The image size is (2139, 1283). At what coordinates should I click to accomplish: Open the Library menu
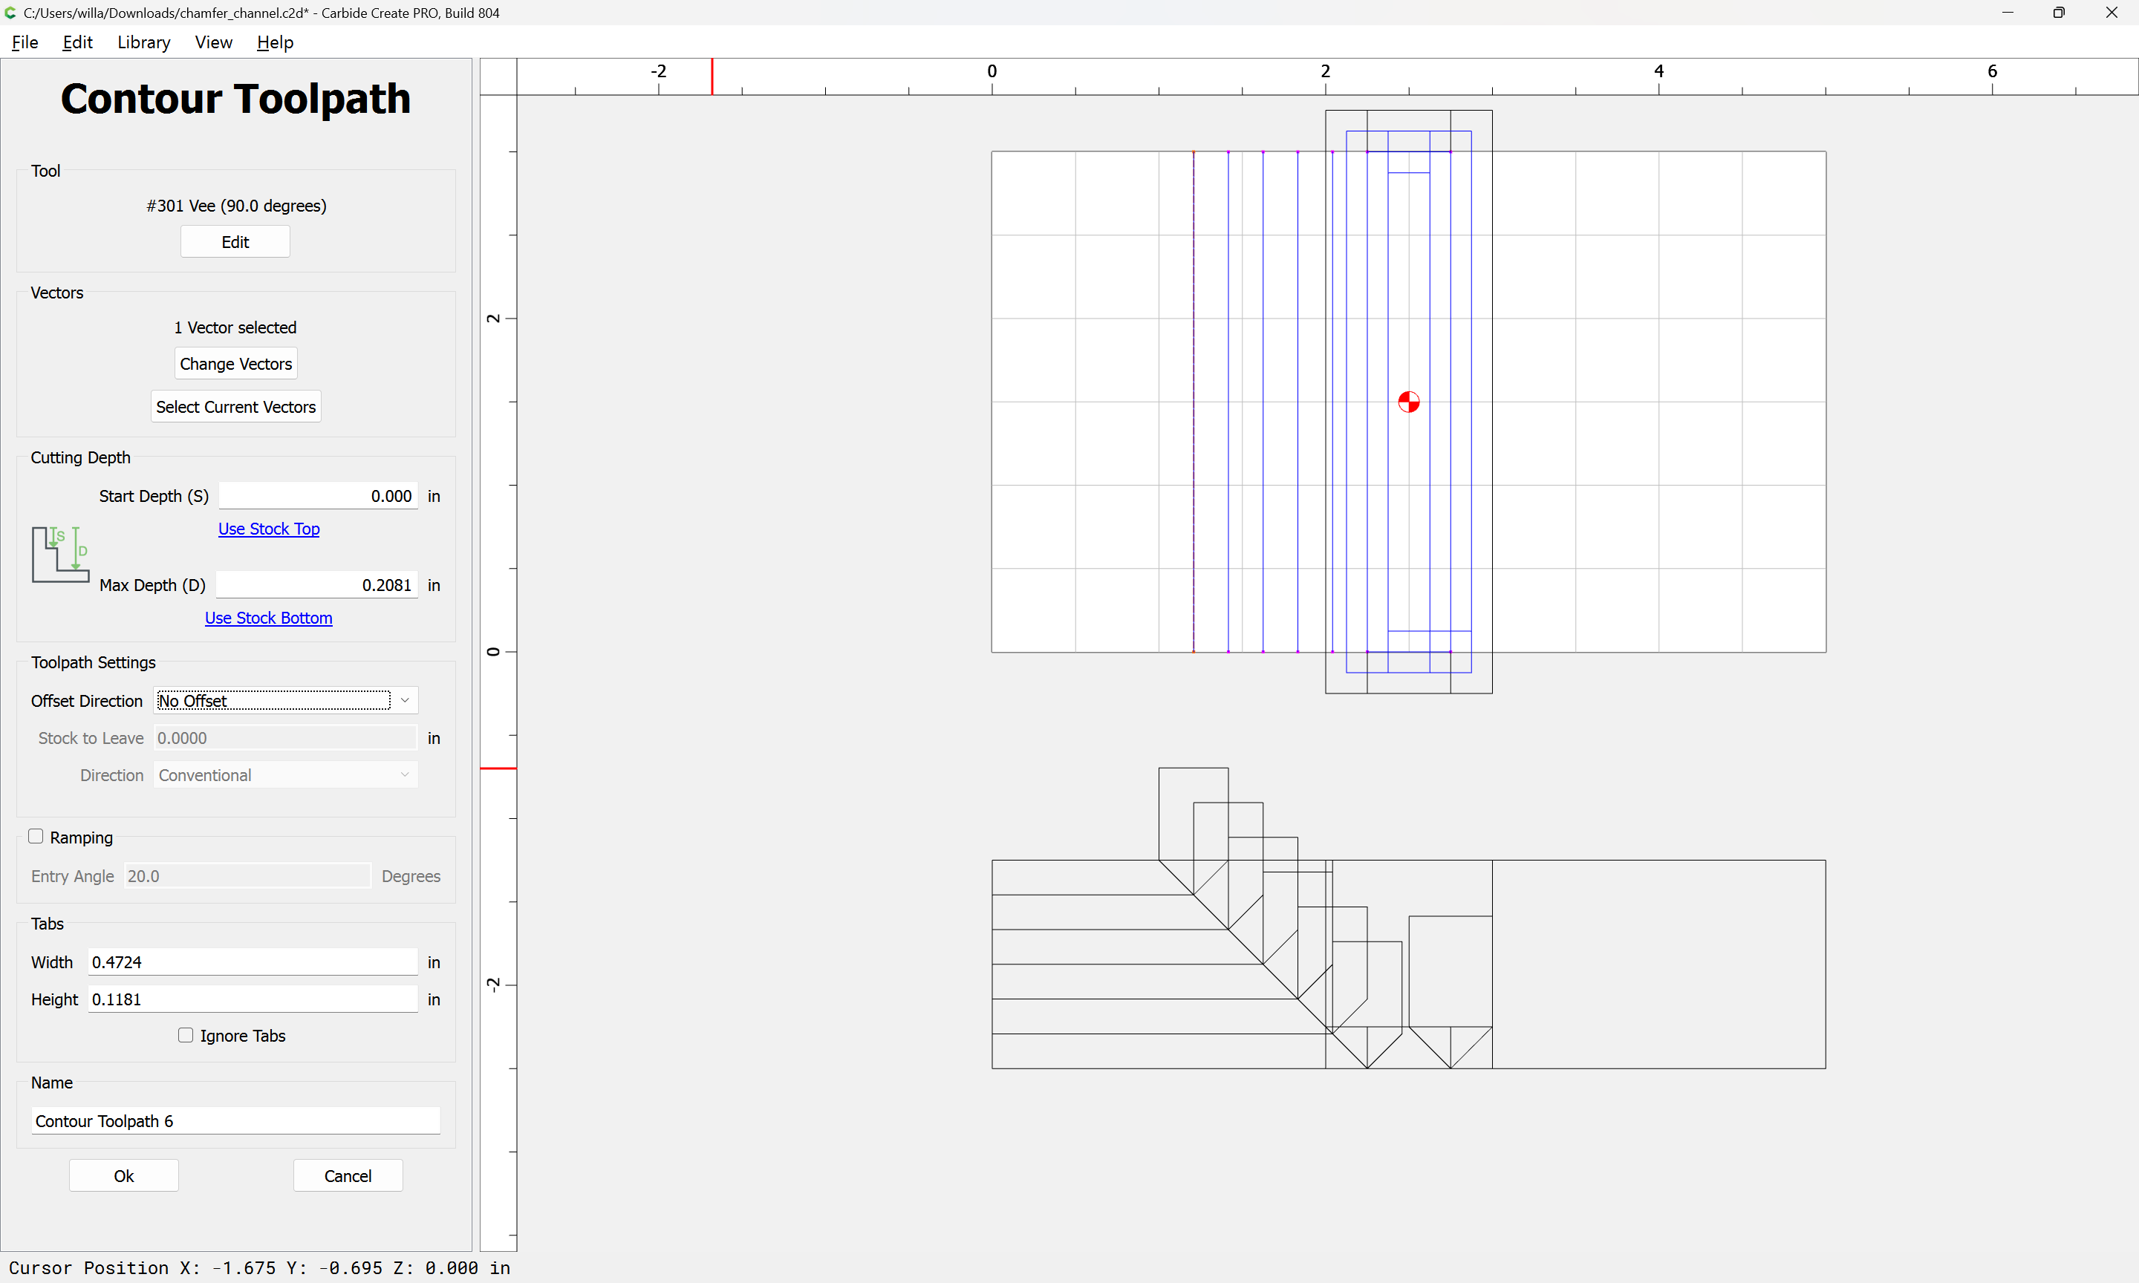pyautogui.click(x=143, y=42)
